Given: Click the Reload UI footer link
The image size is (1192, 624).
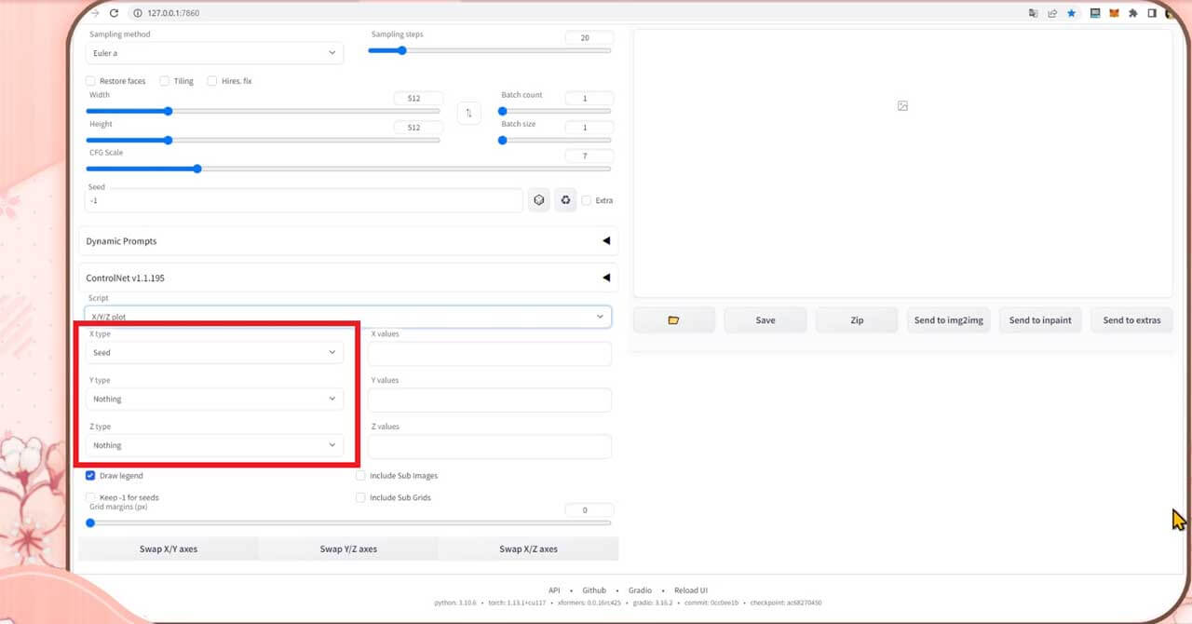Looking at the screenshot, I should click(x=691, y=590).
